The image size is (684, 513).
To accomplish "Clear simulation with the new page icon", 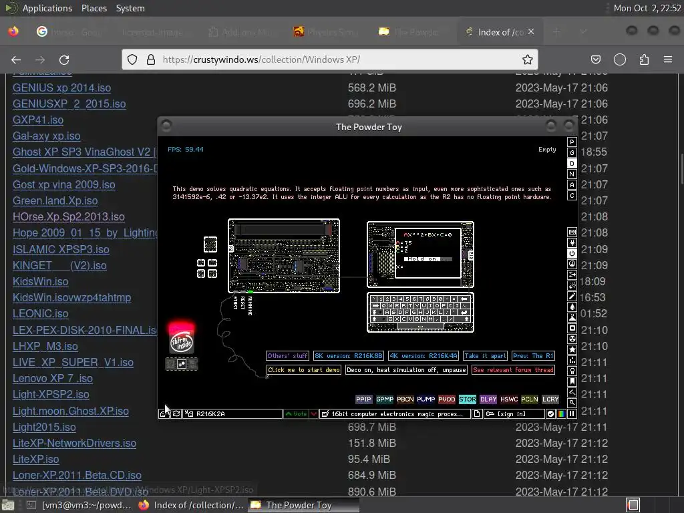I will [x=477, y=413].
